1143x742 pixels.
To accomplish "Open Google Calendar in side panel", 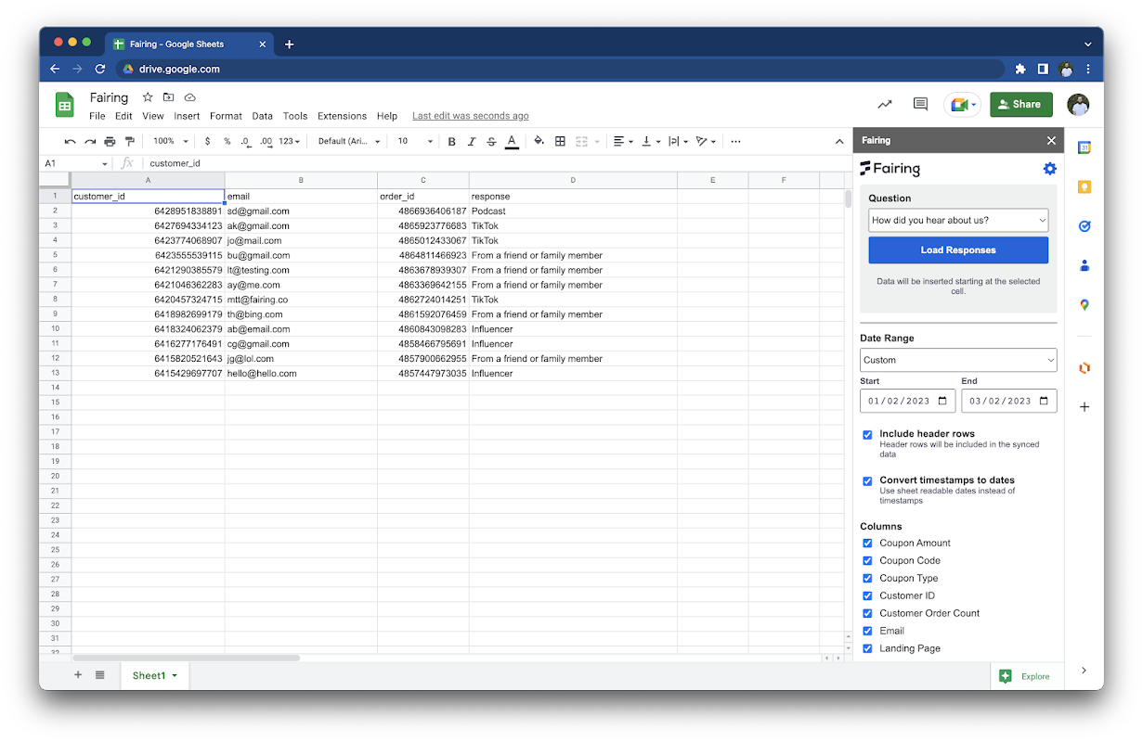I will click(1084, 148).
